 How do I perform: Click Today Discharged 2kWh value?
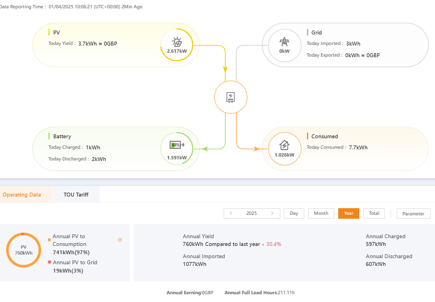click(99, 159)
